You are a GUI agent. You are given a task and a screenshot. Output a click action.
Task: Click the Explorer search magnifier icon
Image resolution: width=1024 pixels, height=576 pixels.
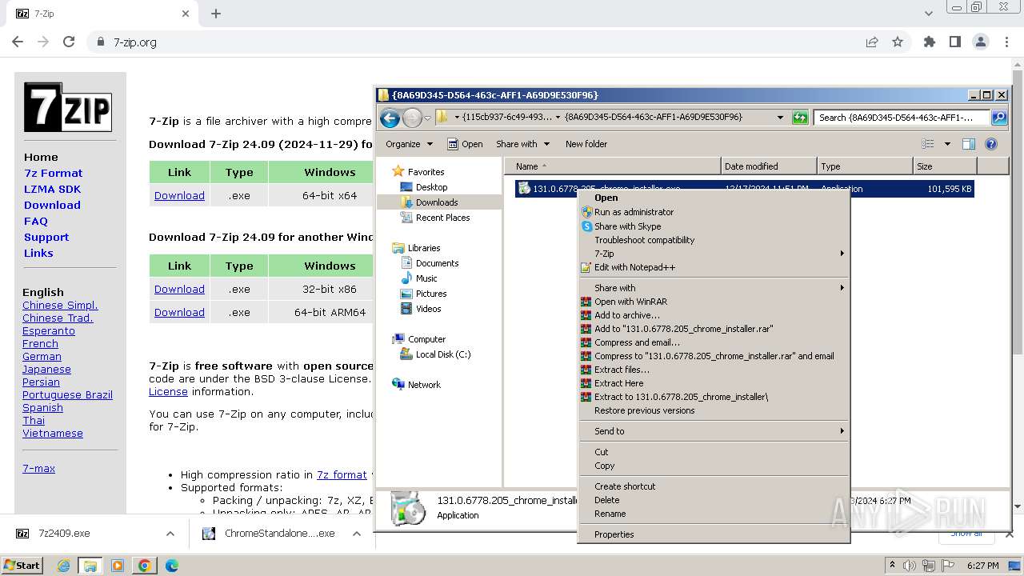(x=999, y=118)
